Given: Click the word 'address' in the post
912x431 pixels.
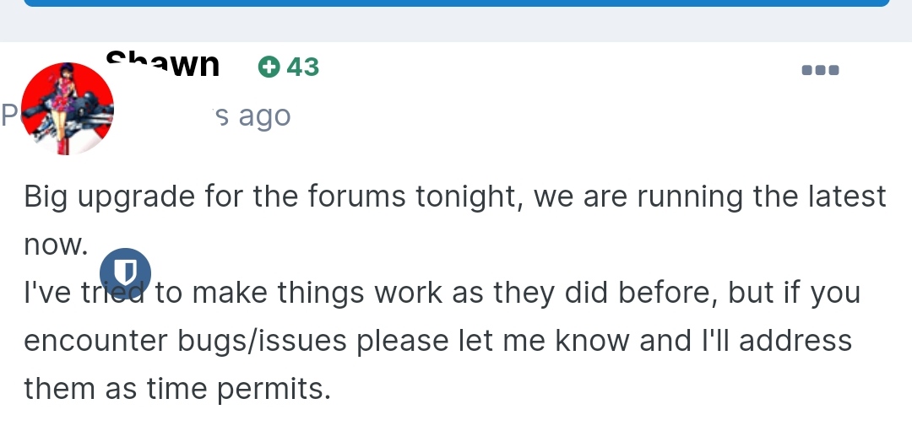Looking at the screenshot, I should [795, 341].
